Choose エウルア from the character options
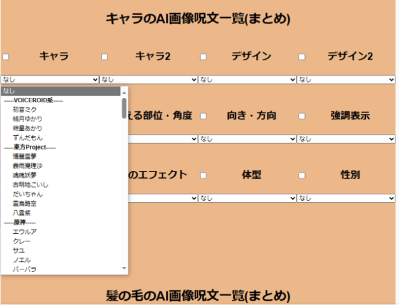The image size is (399, 305). click(24, 232)
